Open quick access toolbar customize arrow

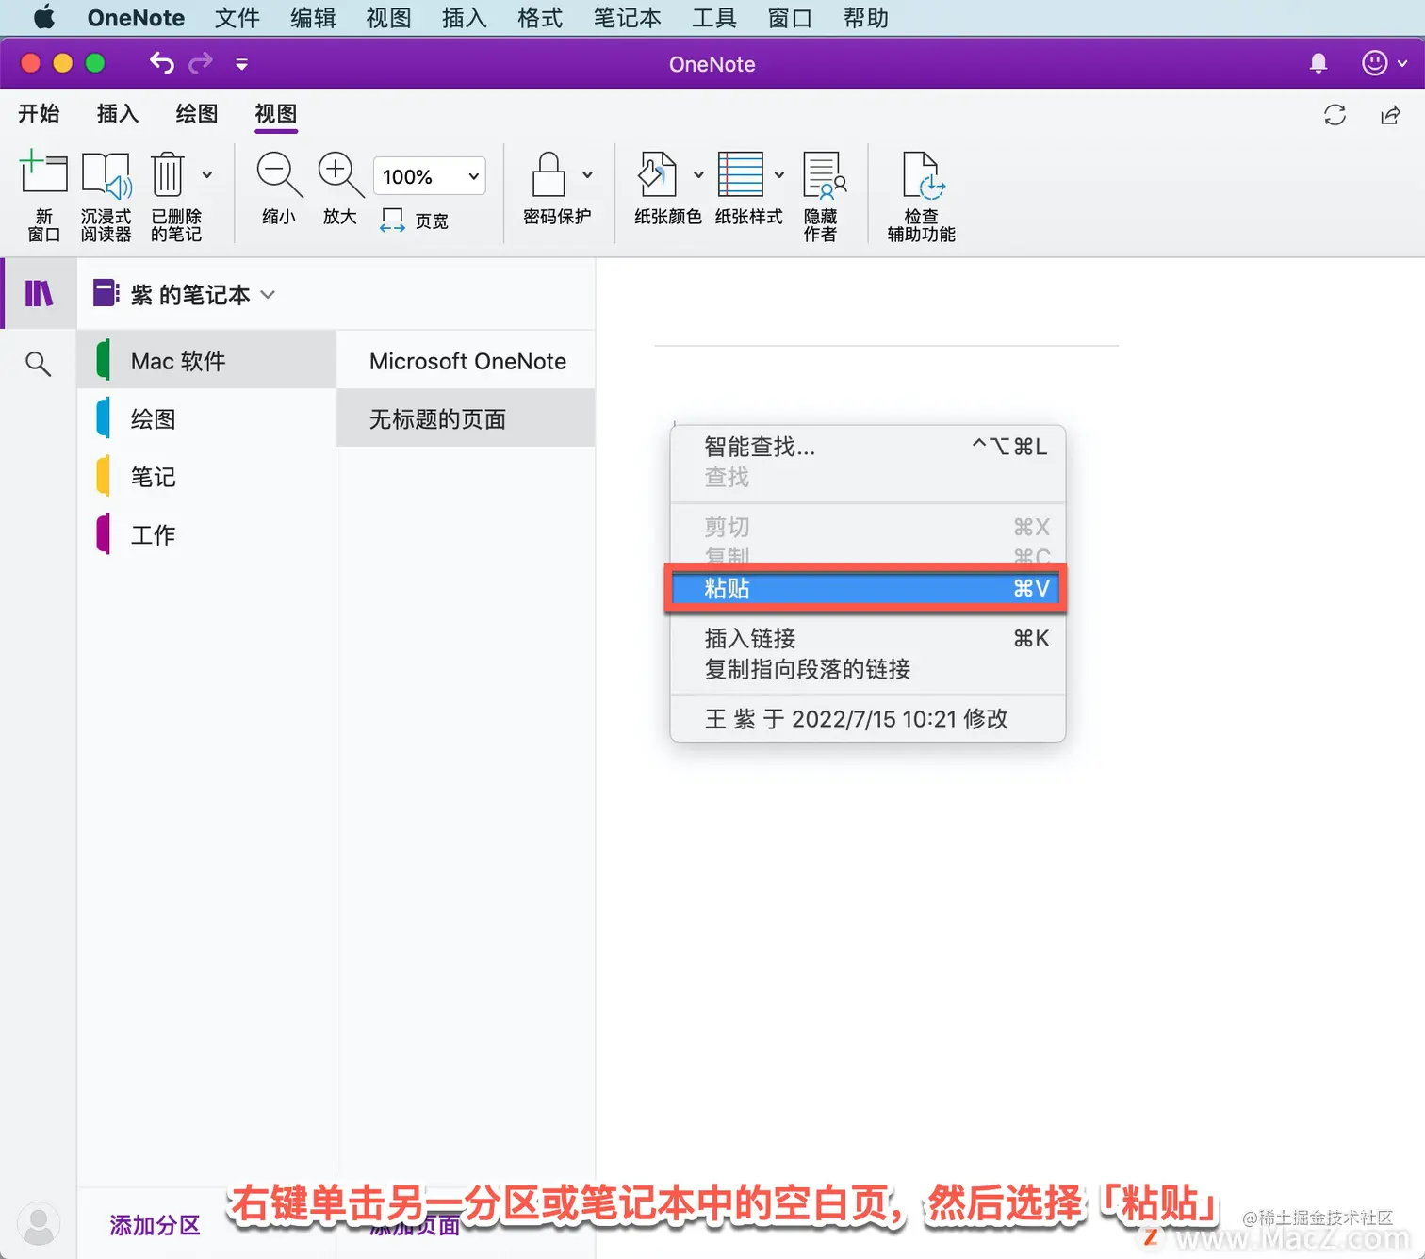coord(242,64)
